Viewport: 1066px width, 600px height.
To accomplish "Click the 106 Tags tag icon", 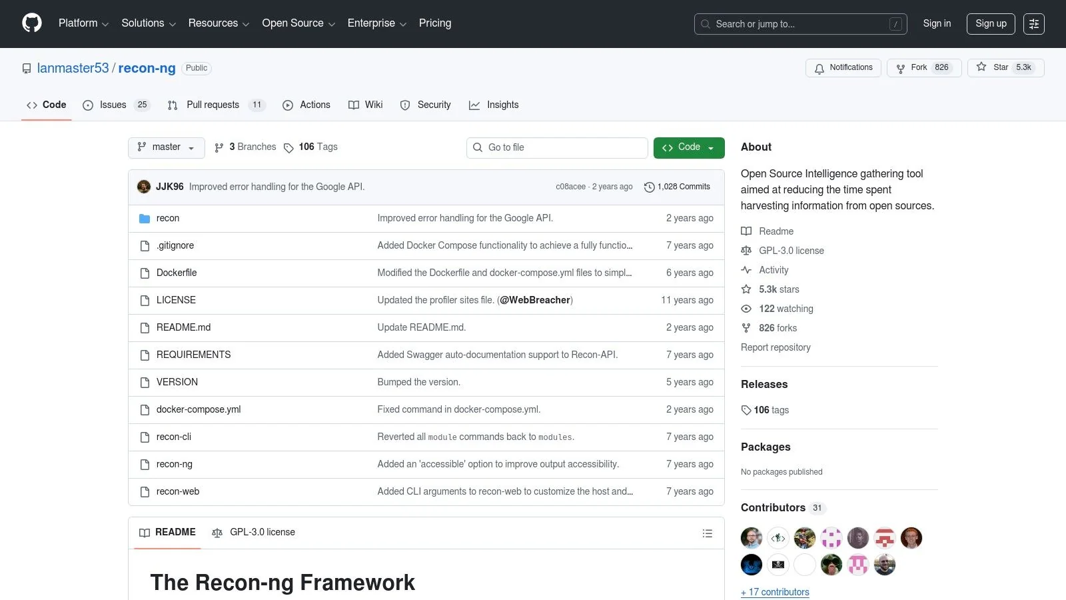I will 288,148.
